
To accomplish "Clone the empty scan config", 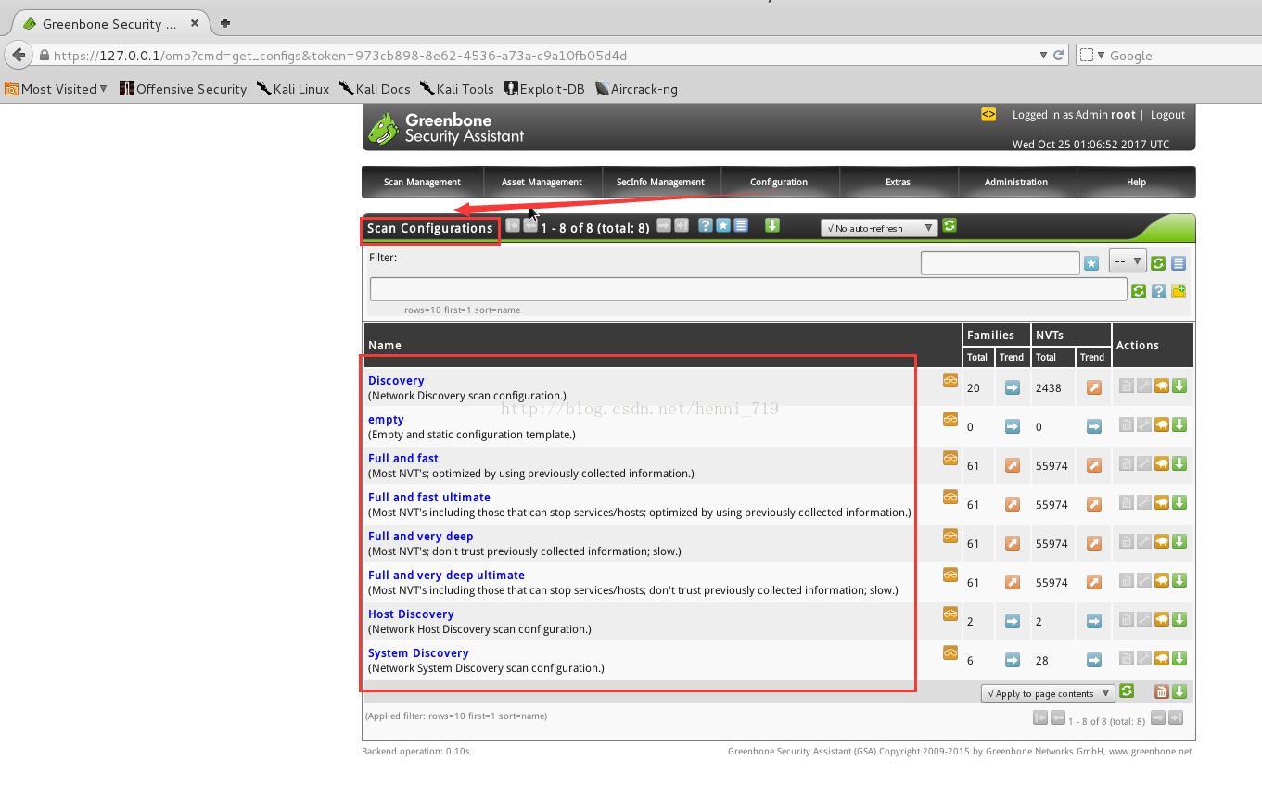I will [1161, 424].
